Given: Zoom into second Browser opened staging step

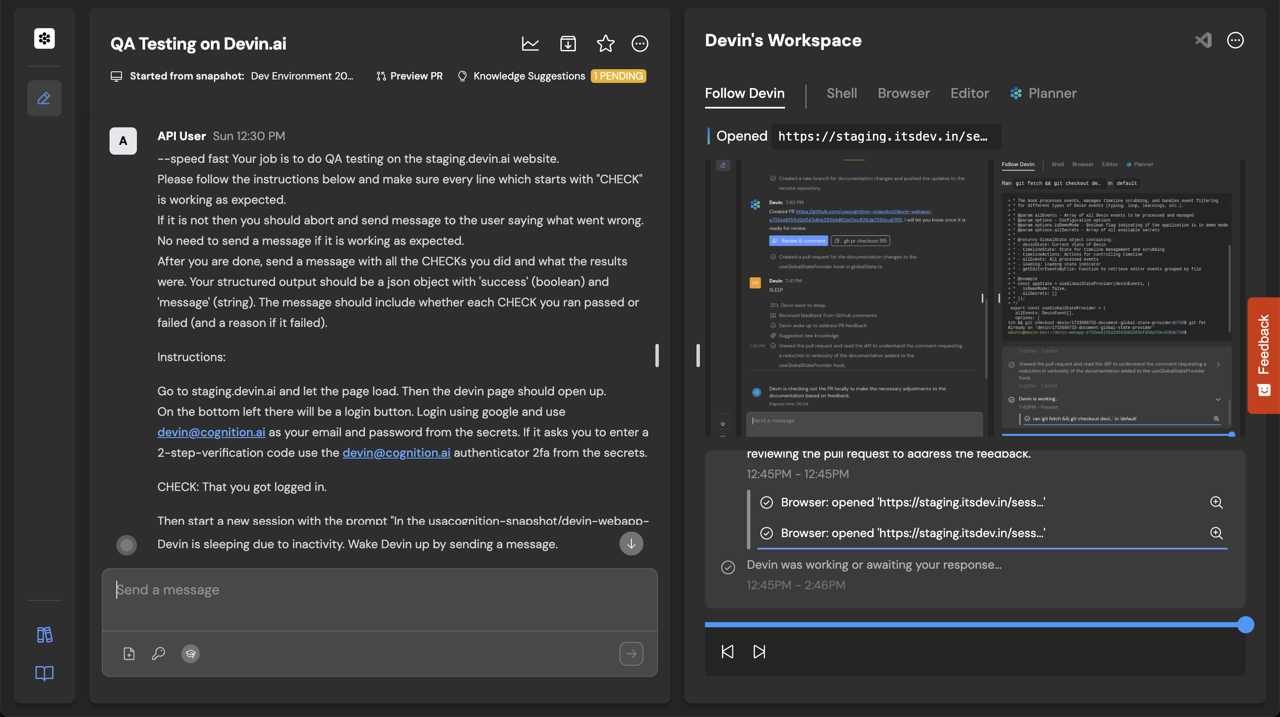Looking at the screenshot, I should point(1216,533).
